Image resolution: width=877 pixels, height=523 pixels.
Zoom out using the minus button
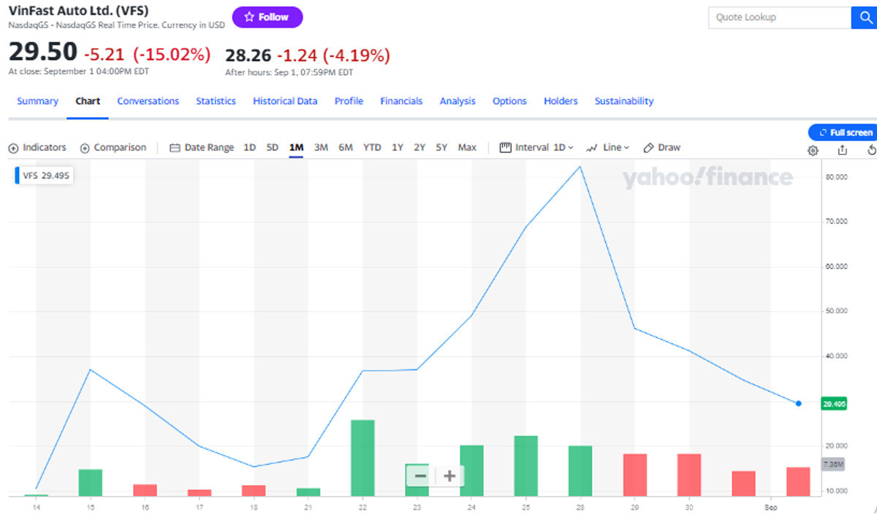[420, 476]
